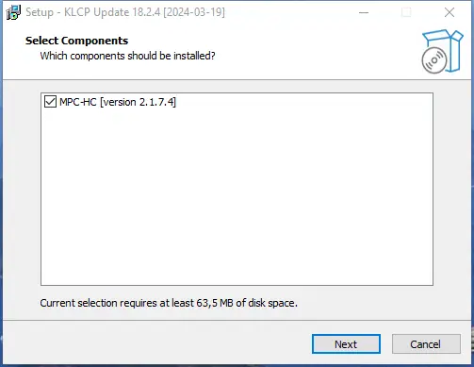The image size is (474, 367).
Task: Abort installation with the Cancel button
Action: (426, 344)
